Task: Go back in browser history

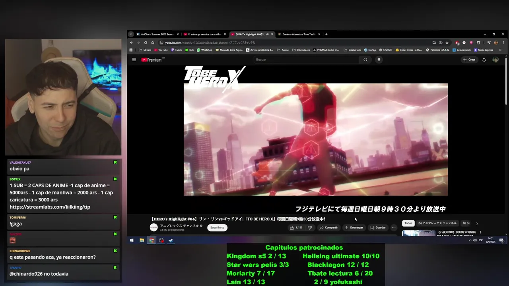Action: [132, 43]
